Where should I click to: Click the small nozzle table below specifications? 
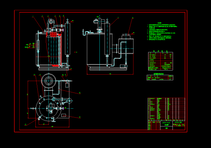pos(160,78)
